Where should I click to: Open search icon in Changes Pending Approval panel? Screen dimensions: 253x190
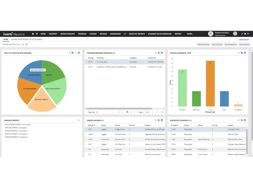point(159,53)
